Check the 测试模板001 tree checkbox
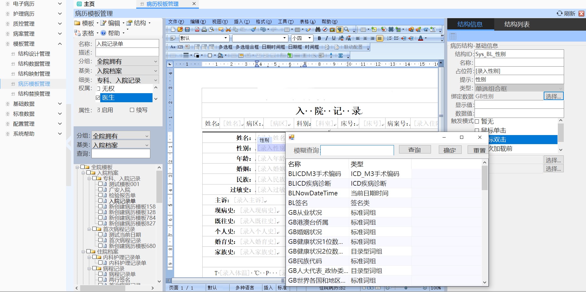Screen dimensions: 586x292 101,184
